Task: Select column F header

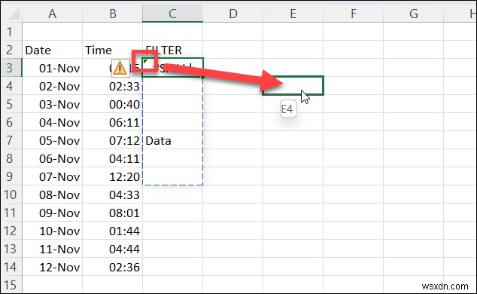Action: point(353,14)
